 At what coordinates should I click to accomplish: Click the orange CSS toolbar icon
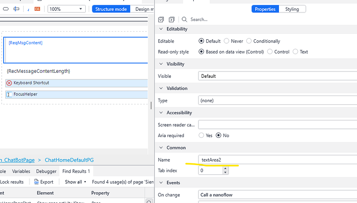(37, 9)
